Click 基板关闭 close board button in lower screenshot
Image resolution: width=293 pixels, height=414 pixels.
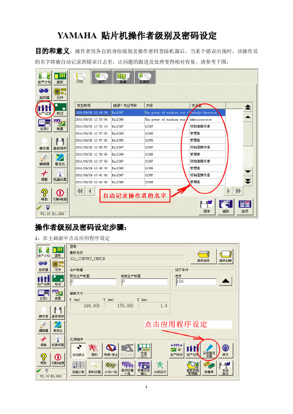tap(225, 256)
